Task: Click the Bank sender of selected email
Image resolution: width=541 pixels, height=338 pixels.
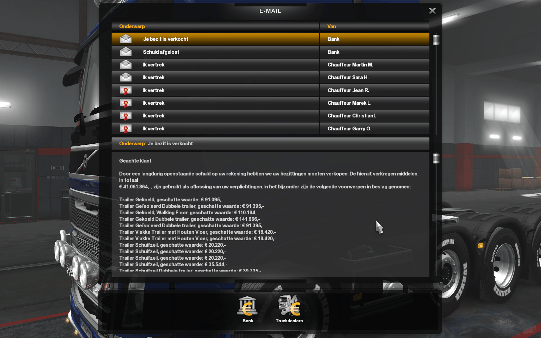Action: (333, 39)
